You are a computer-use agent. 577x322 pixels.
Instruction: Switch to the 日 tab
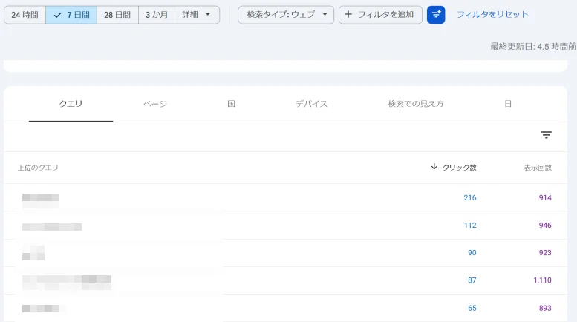click(x=508, y=104)
